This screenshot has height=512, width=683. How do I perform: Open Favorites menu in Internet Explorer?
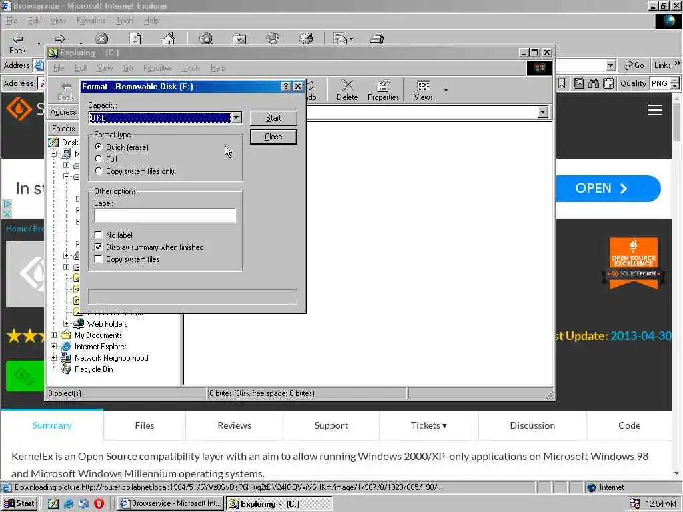(91, 21)
